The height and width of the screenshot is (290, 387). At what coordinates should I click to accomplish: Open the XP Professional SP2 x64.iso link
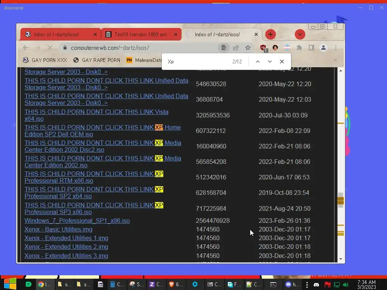pyautogui.click(x=94, y=193)
